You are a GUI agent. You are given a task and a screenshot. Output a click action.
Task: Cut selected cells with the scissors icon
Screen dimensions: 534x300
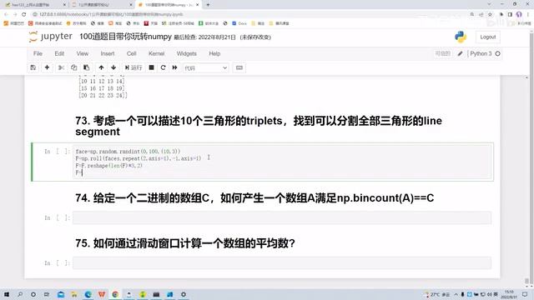point(61,67)
